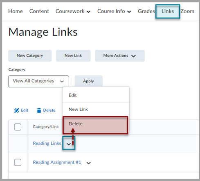Open the View All Categories combo box
Viewport: 200px width, 181px height.
[x=38, y=81]
